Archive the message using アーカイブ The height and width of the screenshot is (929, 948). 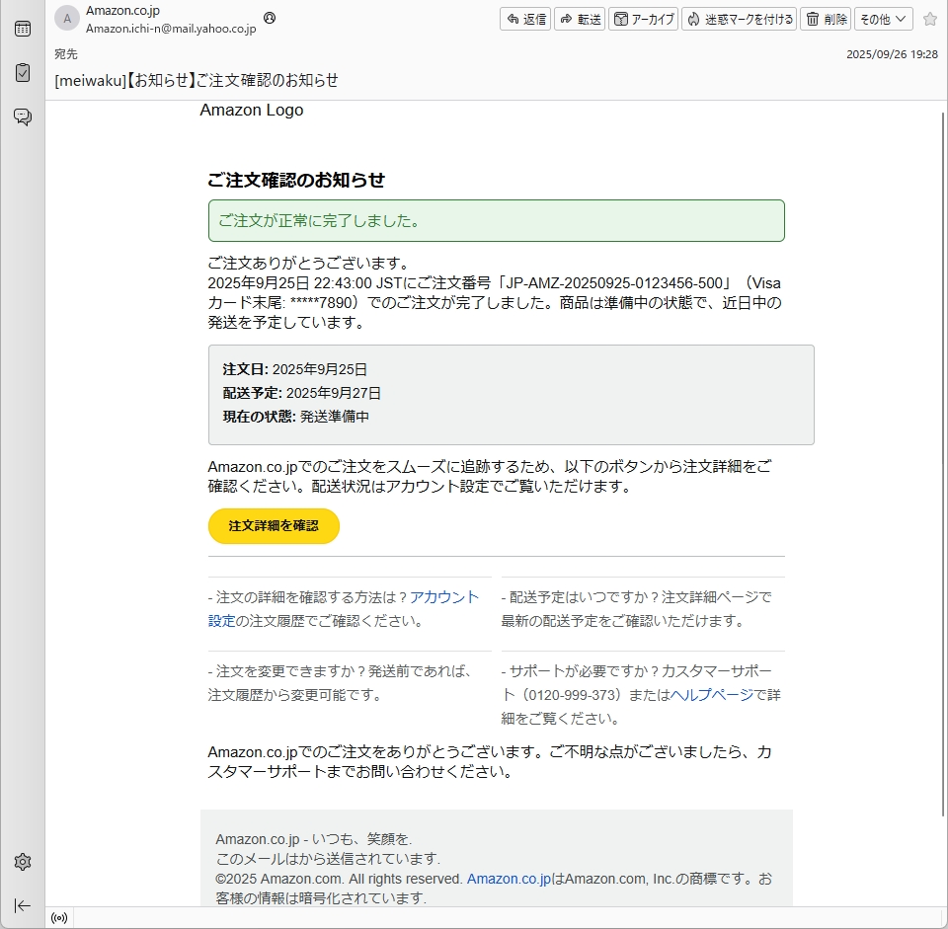(643, 19)
